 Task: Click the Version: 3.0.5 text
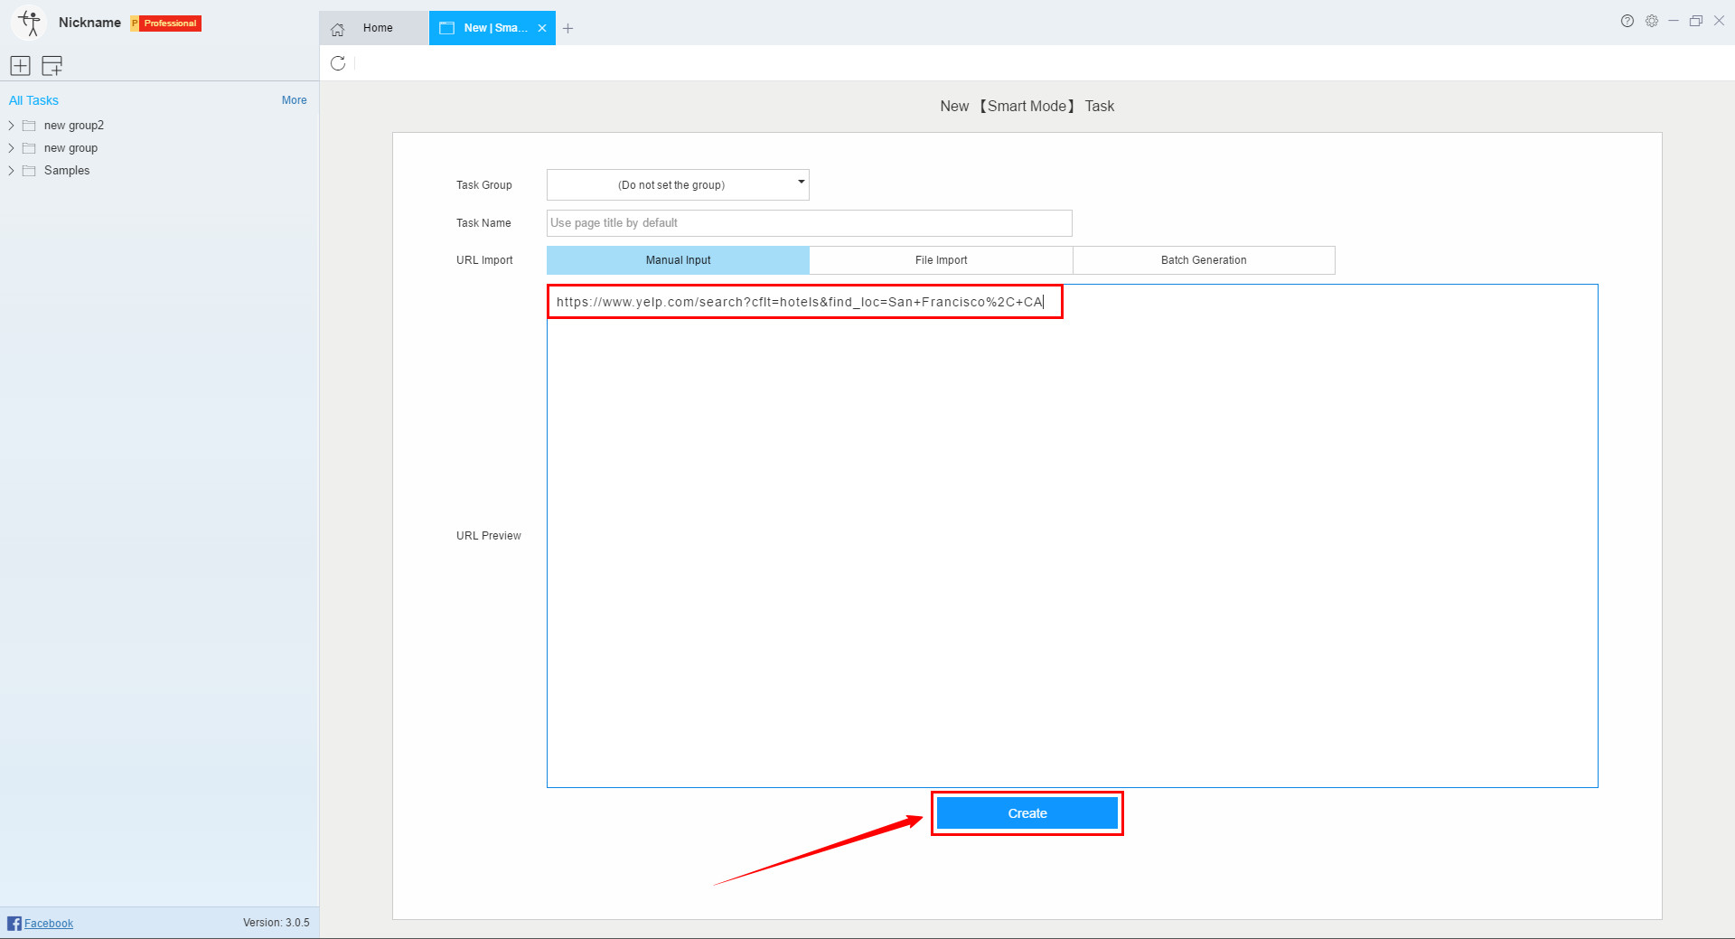point(276,923)
